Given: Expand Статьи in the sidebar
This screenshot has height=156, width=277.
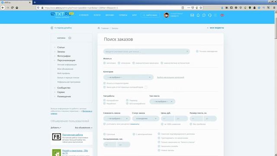Looking at the screenshot, I should point(61,47).
